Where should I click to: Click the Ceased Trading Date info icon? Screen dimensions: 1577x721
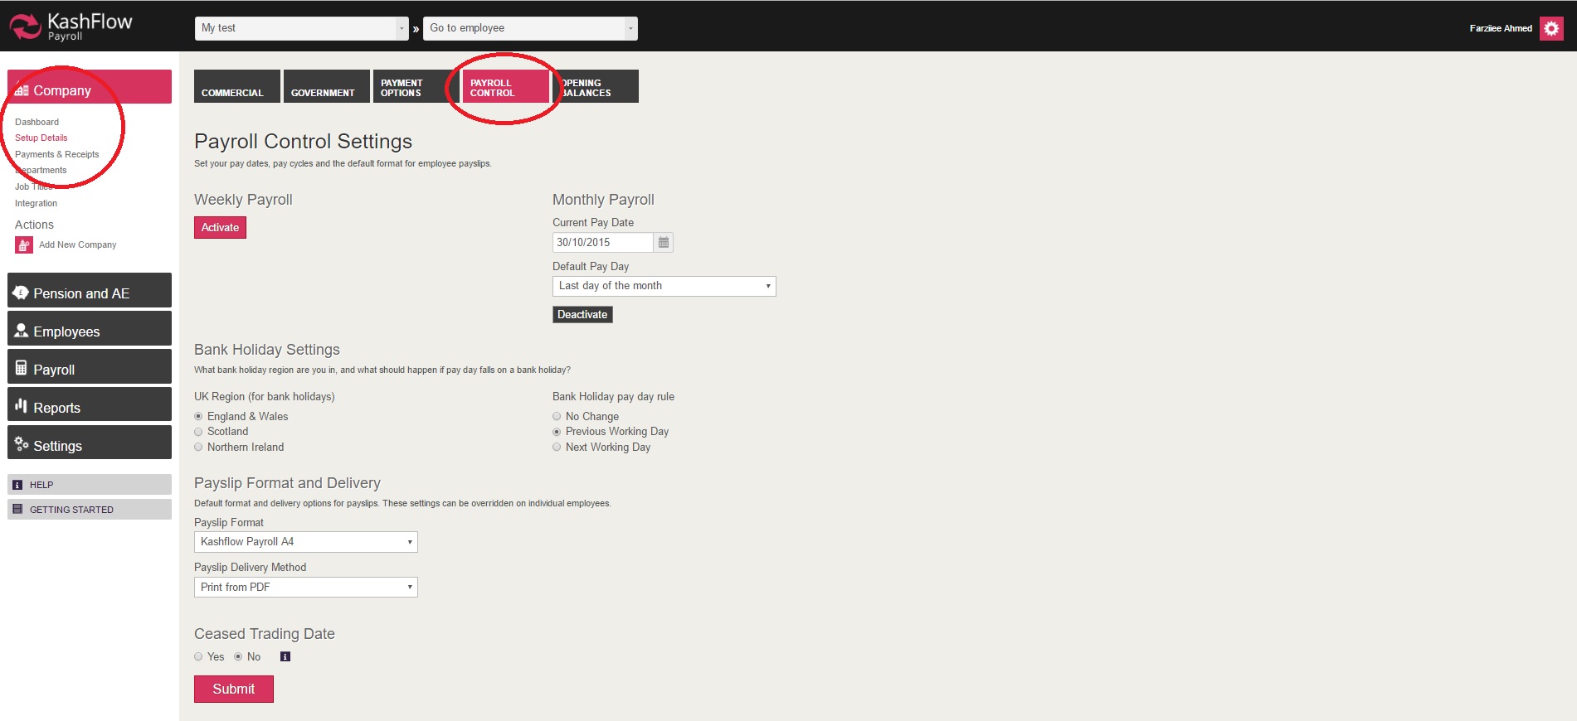285,657
